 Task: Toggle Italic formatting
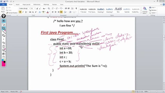[x=23, y=12]
